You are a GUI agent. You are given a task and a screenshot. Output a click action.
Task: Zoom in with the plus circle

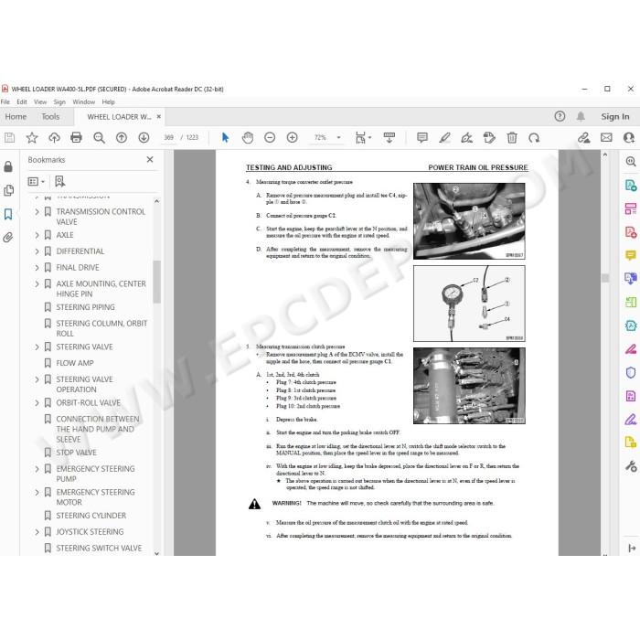point(293,138)
